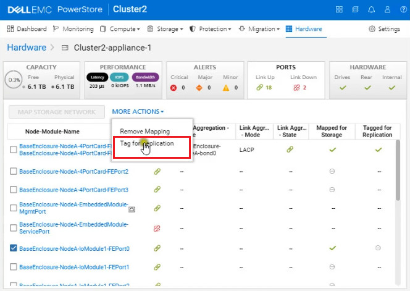
Task: Click the Bandwidth performance pill
Action: (x=145, y=77)
